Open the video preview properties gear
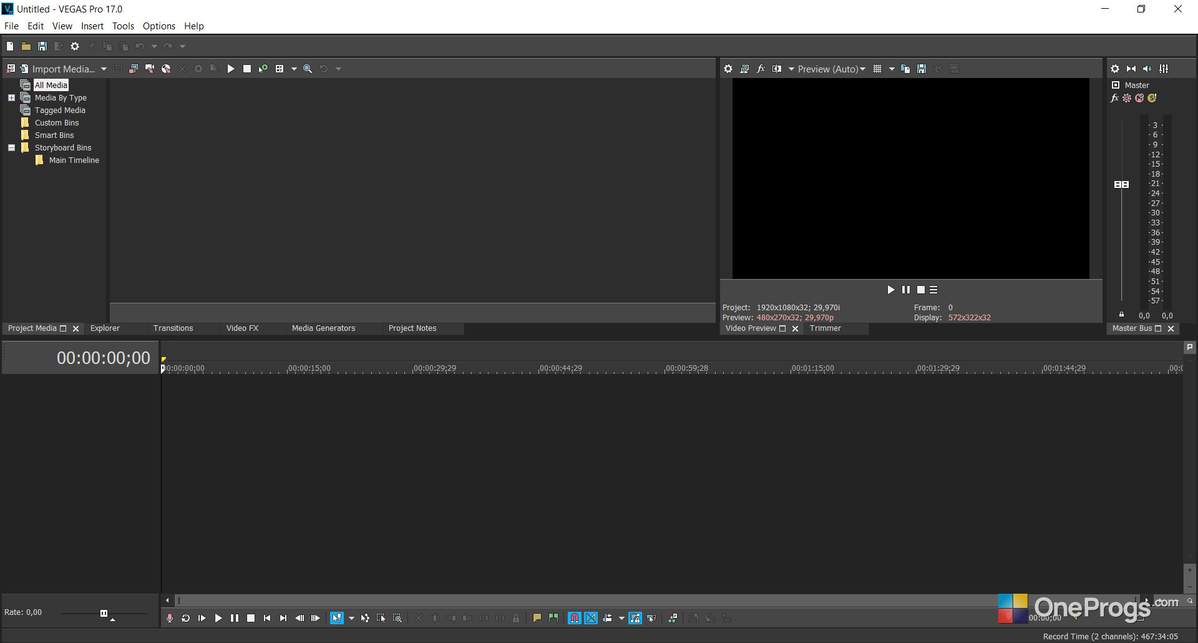The image size is (1198, 643). [x=728, y=69]
